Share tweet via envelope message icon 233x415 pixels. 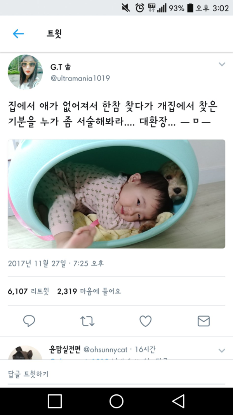[203, 321]
